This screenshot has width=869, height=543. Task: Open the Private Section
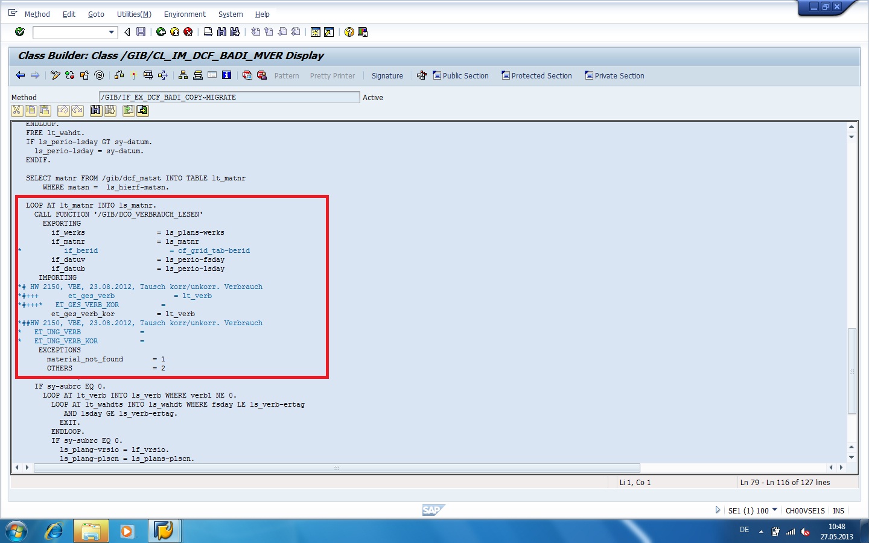[614, 76]
